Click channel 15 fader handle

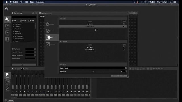tap(67, 87)
